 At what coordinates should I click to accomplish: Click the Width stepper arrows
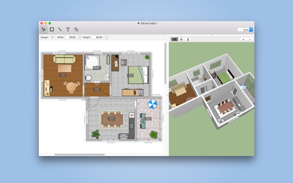tap(80, 37)
